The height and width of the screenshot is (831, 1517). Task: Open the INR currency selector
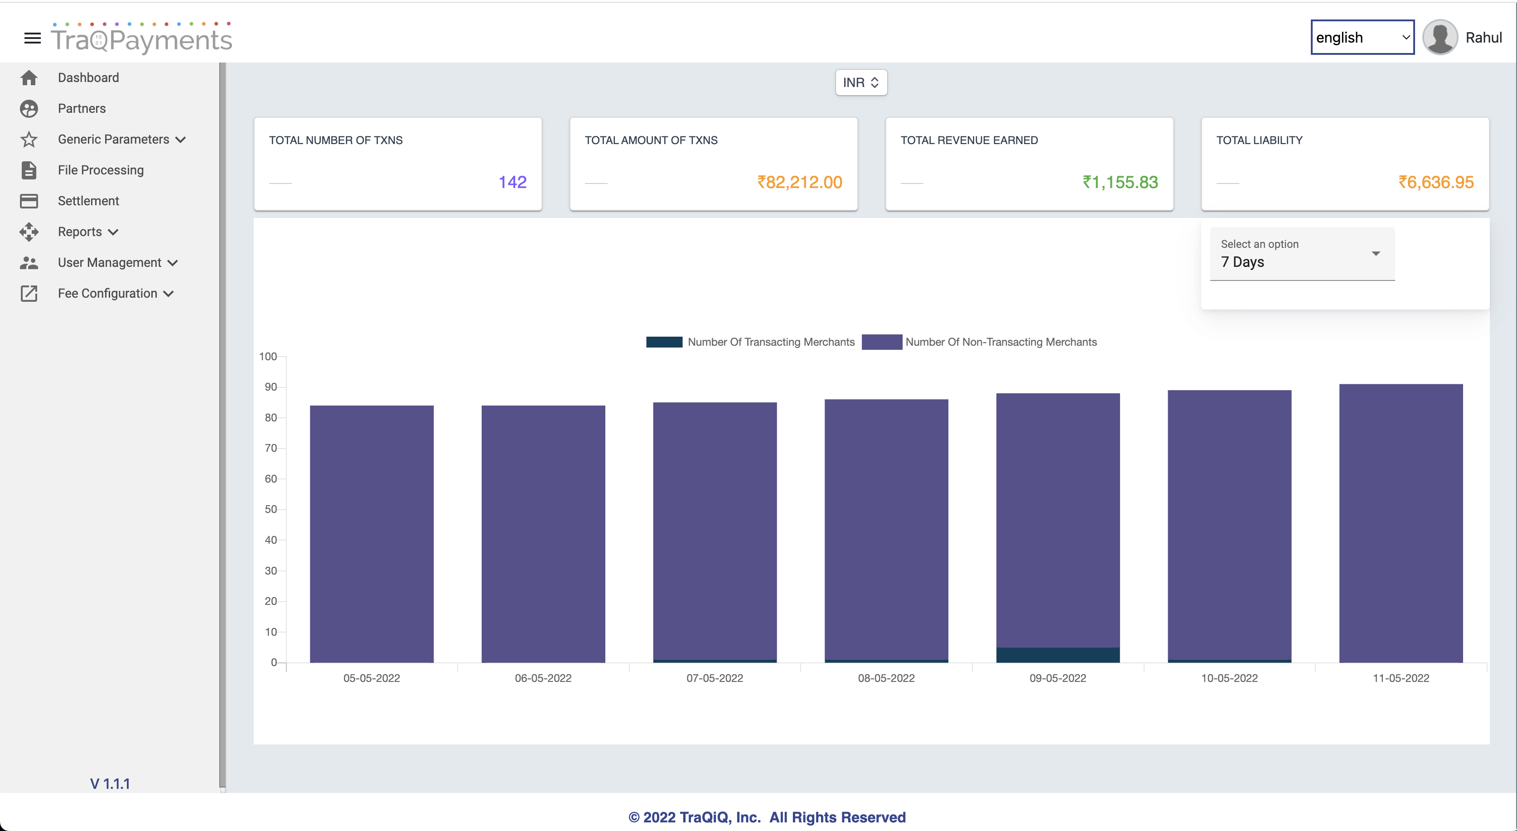click(860, 82)
